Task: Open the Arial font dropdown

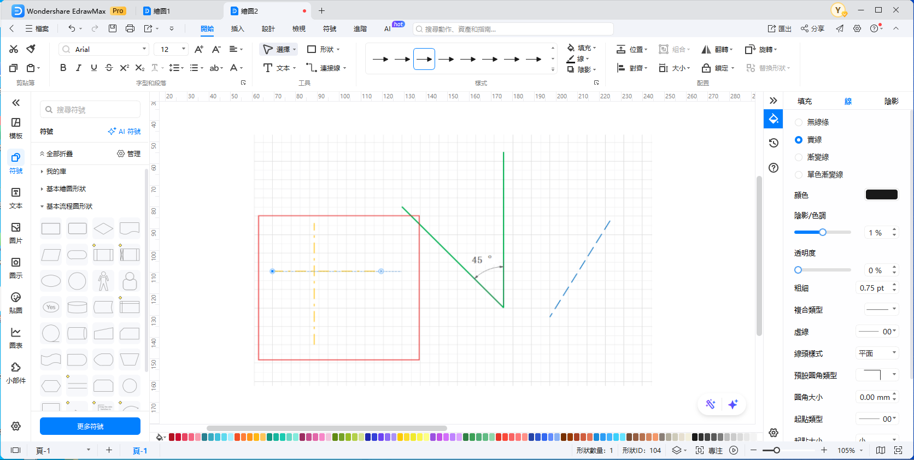Action: coord(144,49)
